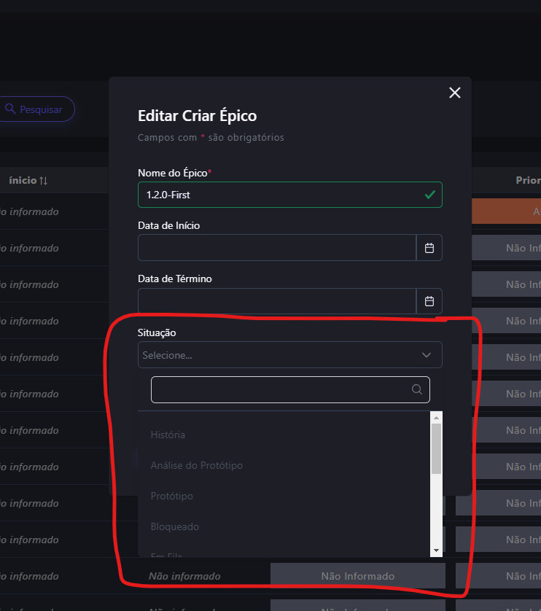The image size is (541, 611).
Task: Focus the filter input inside the dropdown
Action: pos(281,389)
